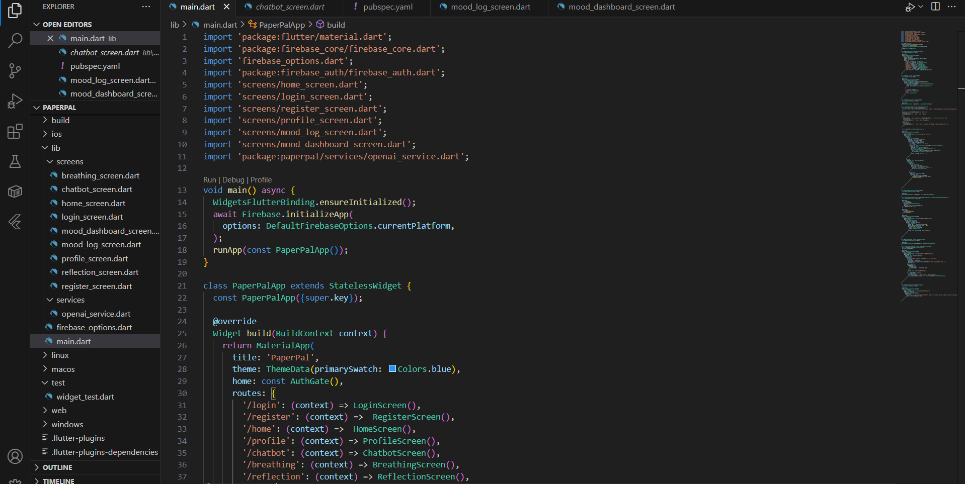This screenshot has width=965, height=484.
Task: Expand the OUTLINE section
Action: tap(57, 467)
